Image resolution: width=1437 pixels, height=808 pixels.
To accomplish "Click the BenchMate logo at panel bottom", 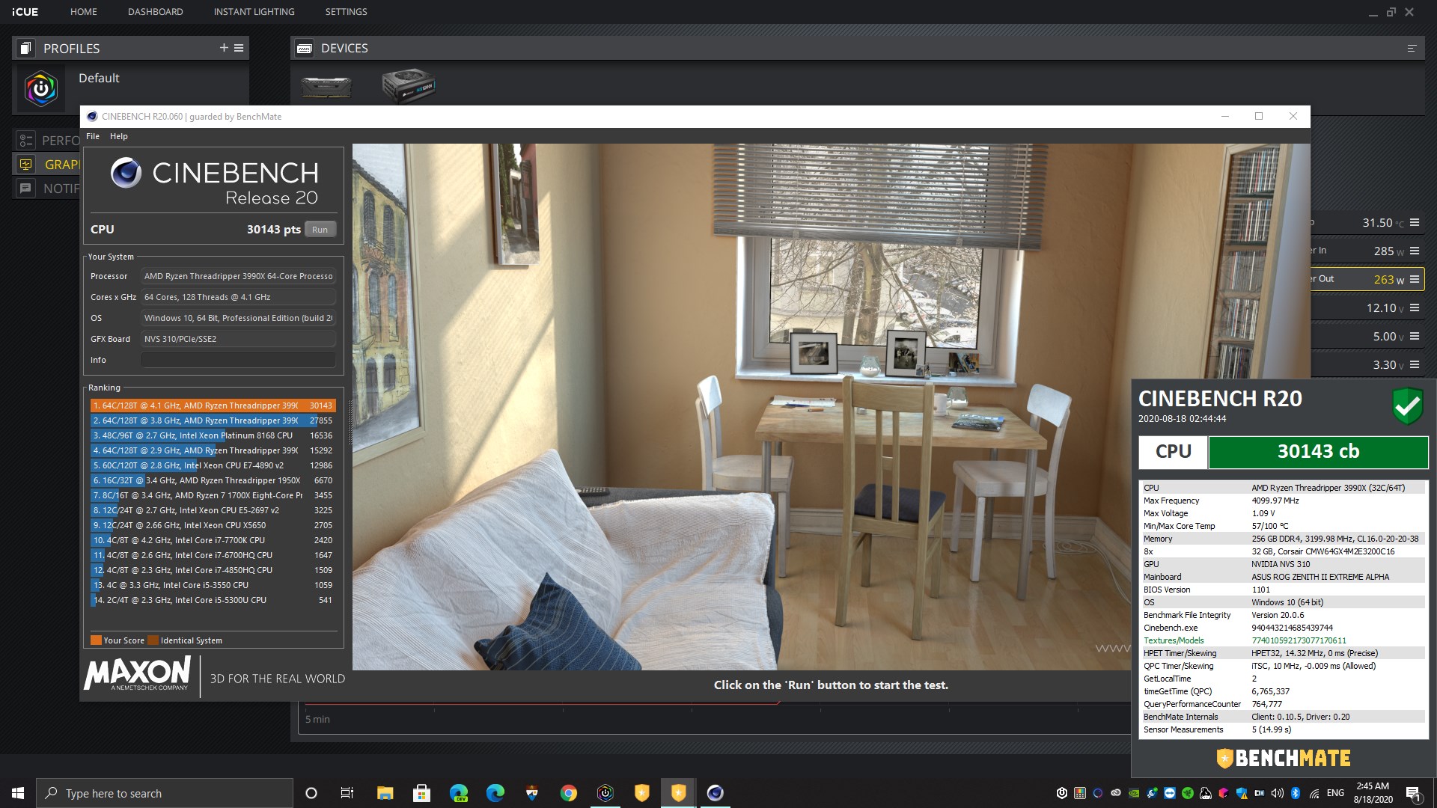I will coord(1284,758).
